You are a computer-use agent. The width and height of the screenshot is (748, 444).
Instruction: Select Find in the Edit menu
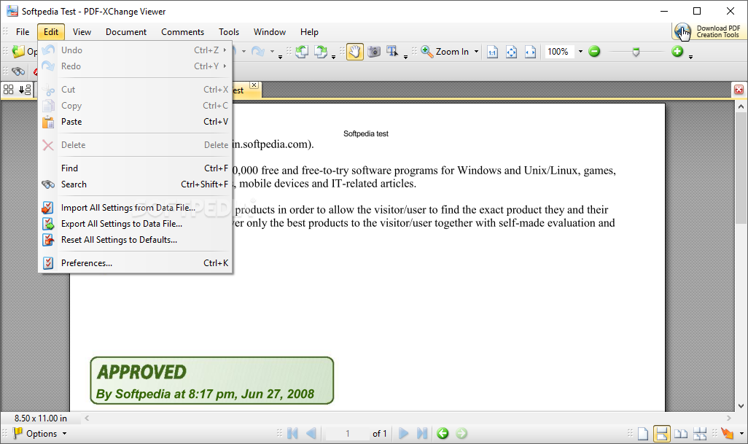tap(135, 168)
